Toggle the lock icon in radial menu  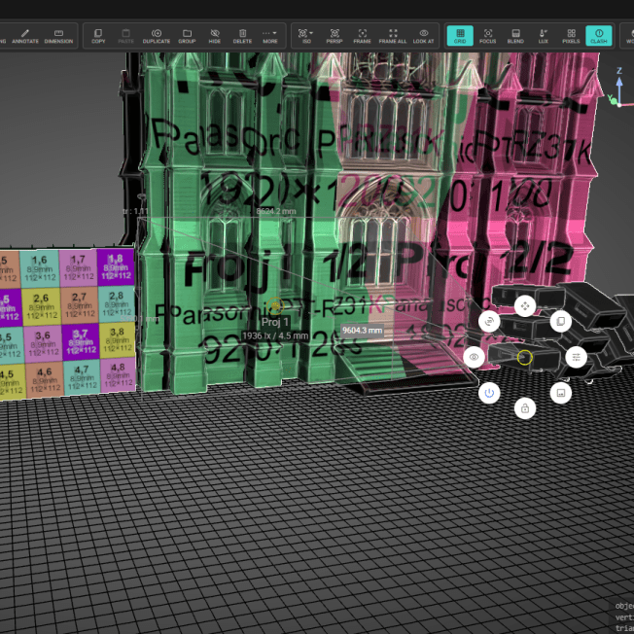tap(525, 408)
